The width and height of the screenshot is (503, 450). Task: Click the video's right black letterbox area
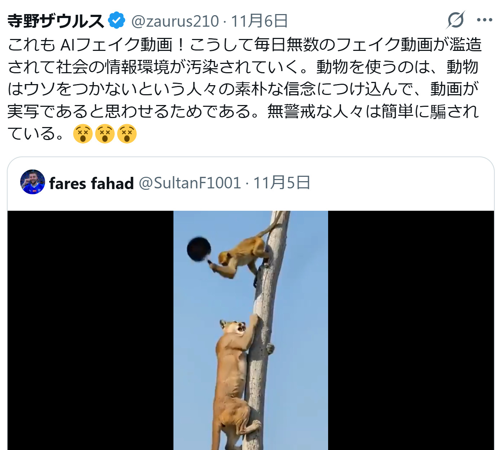pos(411,330)
